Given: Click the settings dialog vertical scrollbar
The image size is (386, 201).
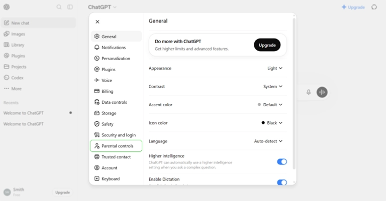Looking at the screenshot, I should (x=294, y=93).
